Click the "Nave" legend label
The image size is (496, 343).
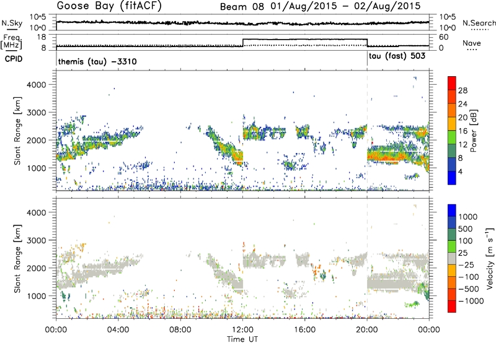[x=472, y=43]
